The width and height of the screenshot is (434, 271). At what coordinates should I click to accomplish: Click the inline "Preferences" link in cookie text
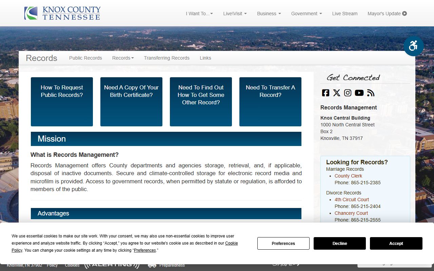pos(145,250)
